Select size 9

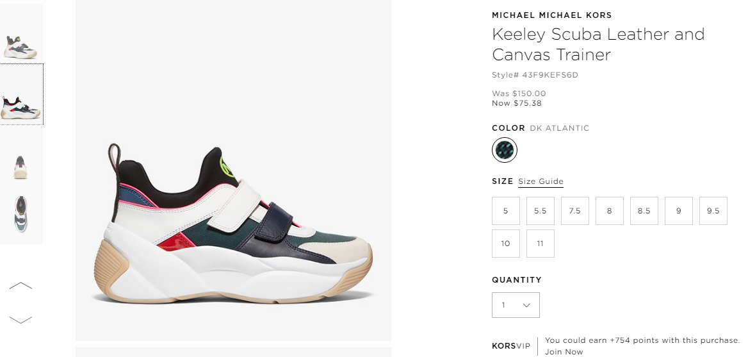pyautogui.click(x=678, y=210)
